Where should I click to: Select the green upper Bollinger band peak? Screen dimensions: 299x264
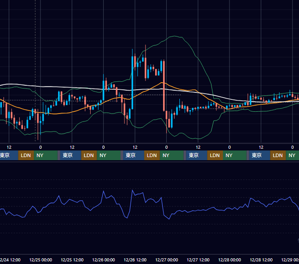[175, 36]
